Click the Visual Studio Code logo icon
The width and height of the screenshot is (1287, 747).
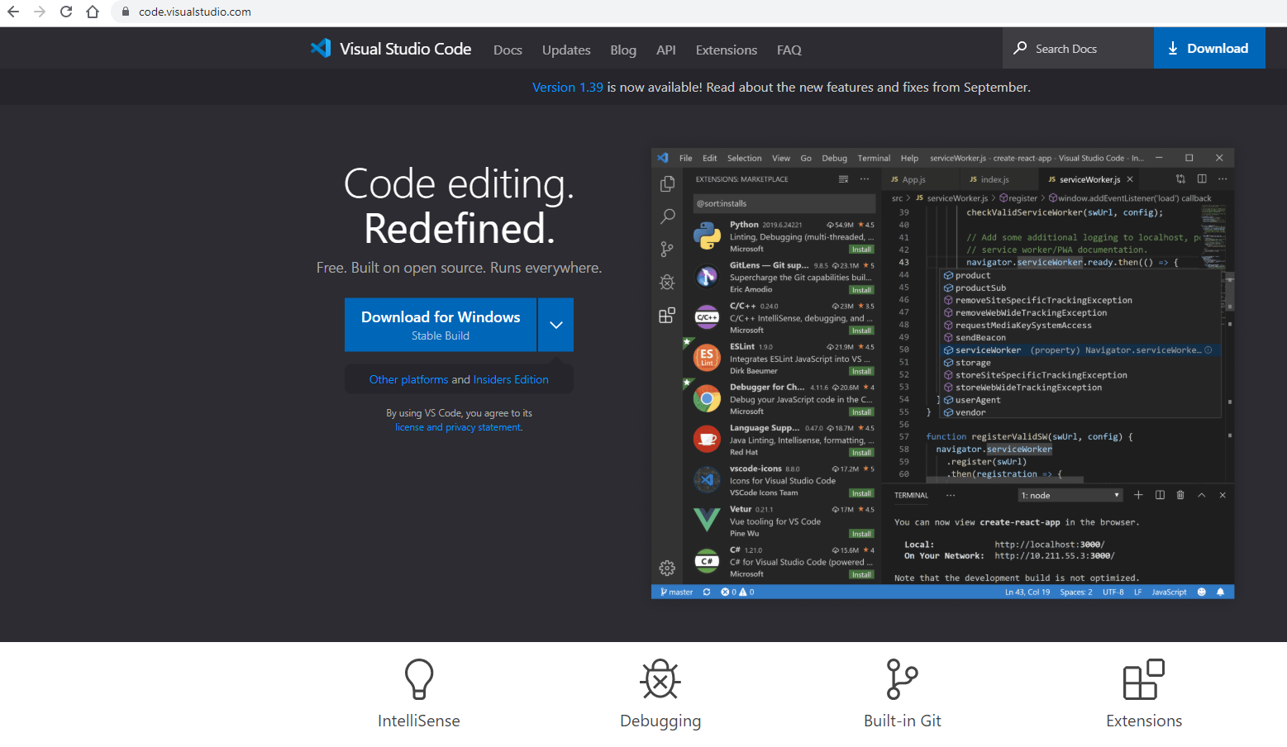[321, 48]
